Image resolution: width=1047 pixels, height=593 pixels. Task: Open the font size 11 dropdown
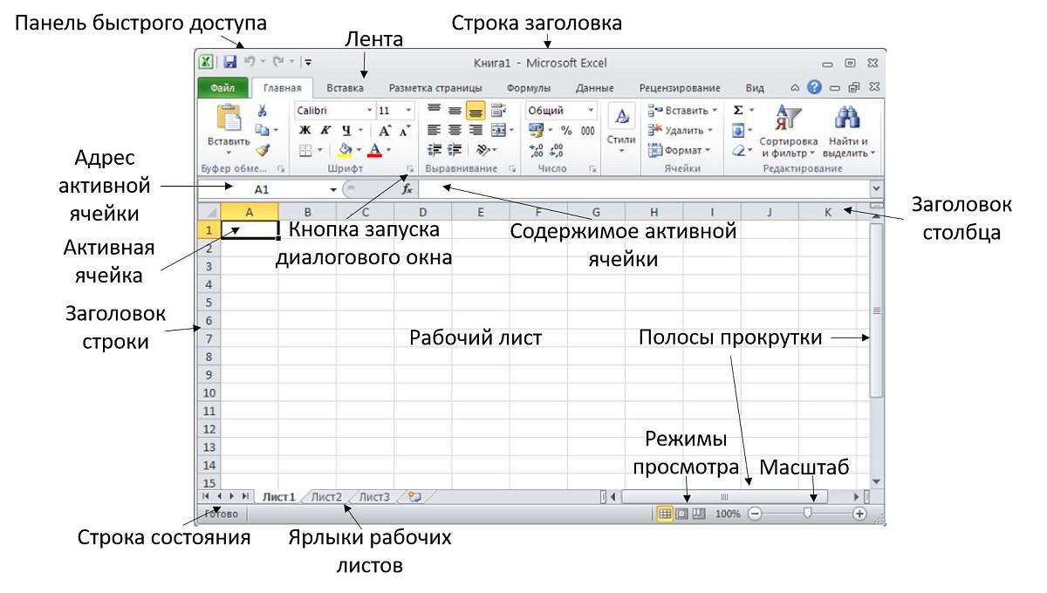click(x=408, y=111)
